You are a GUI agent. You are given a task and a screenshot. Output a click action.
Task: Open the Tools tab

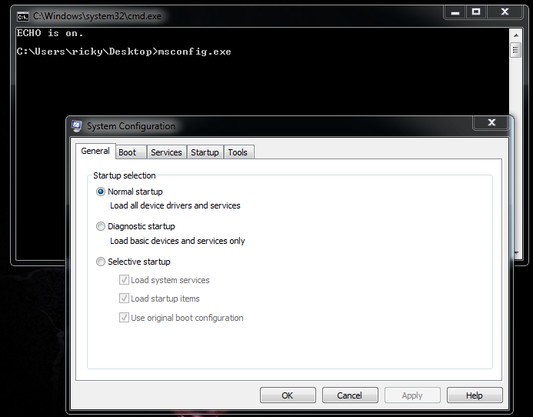tap(238, 152)
